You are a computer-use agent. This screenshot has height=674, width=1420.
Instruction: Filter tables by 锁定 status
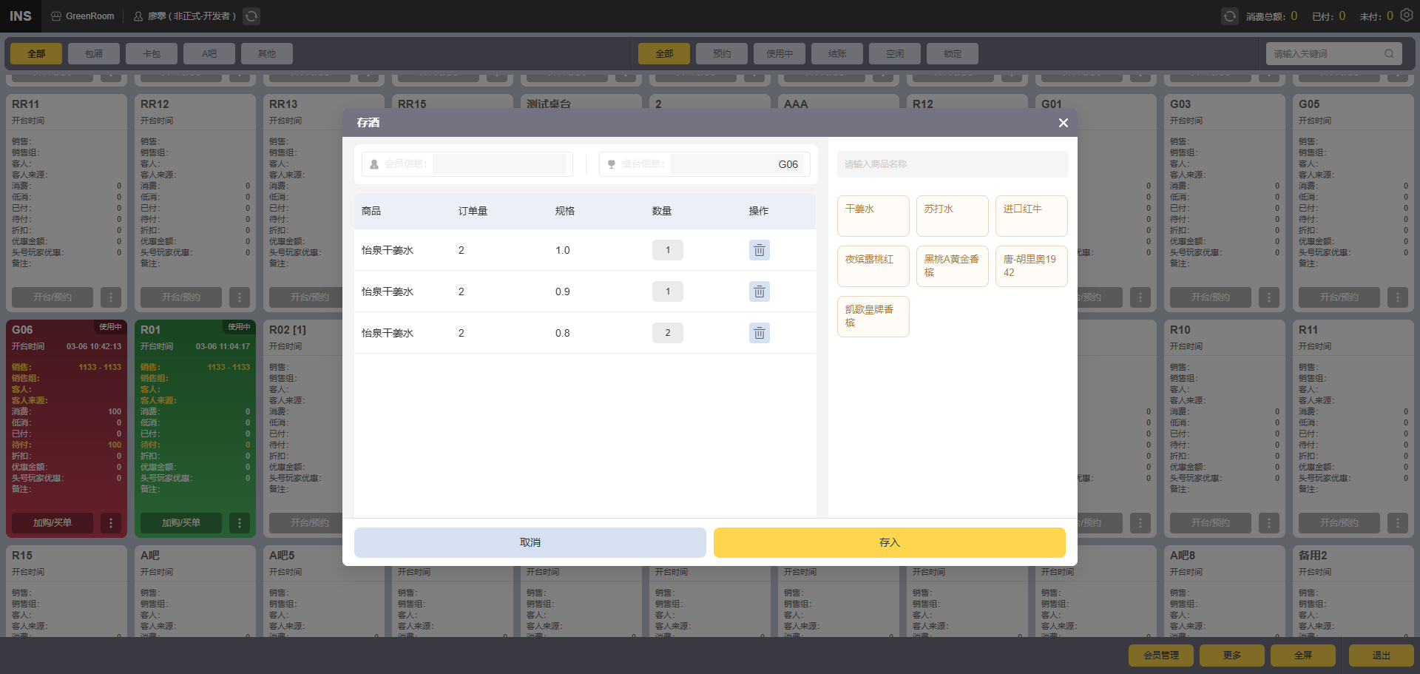tap(953, 53)
